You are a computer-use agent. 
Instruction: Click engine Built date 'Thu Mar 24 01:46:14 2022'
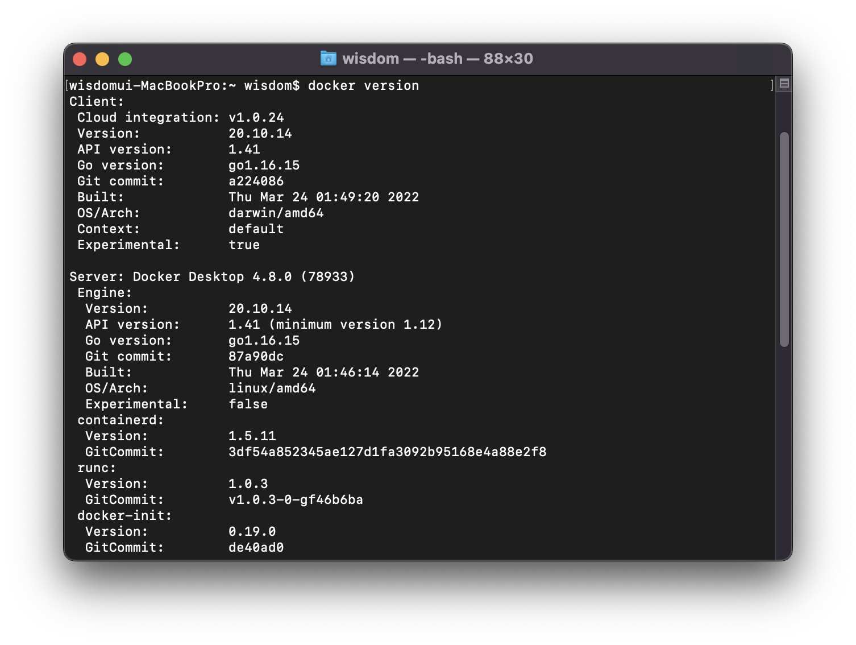click(x=324, y=373)
